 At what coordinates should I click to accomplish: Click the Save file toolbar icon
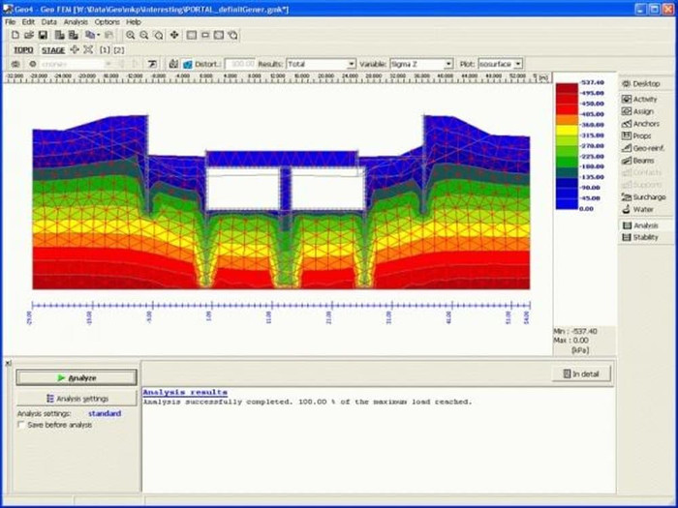click(44, 35)
